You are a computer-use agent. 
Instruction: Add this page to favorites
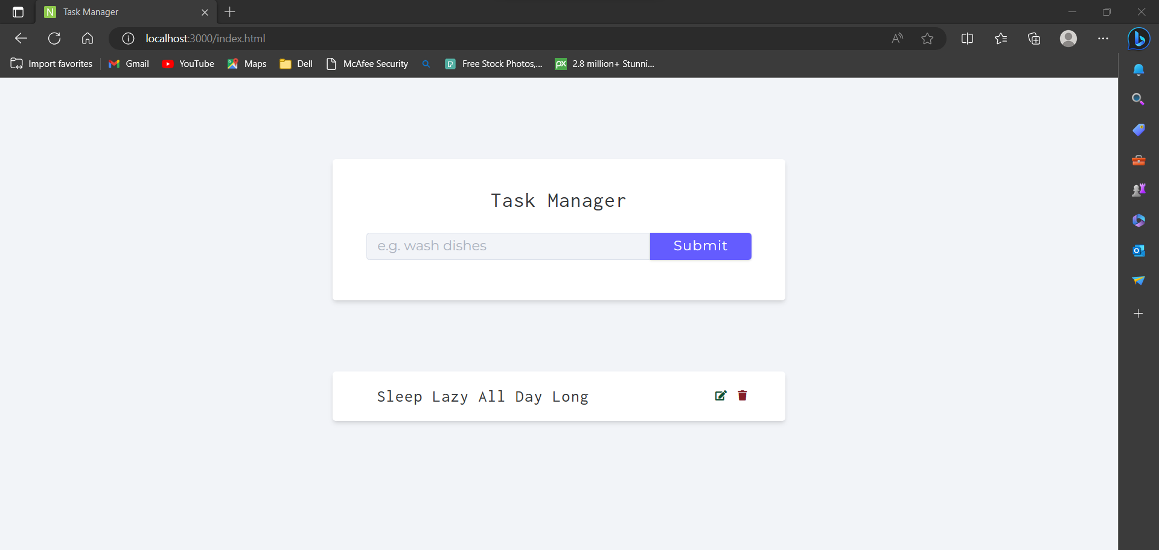click(x=927, y=39)
